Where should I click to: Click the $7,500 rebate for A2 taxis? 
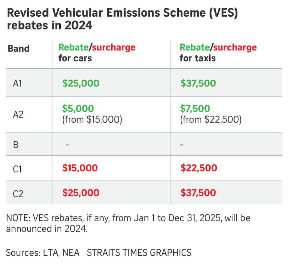(195, 109)
